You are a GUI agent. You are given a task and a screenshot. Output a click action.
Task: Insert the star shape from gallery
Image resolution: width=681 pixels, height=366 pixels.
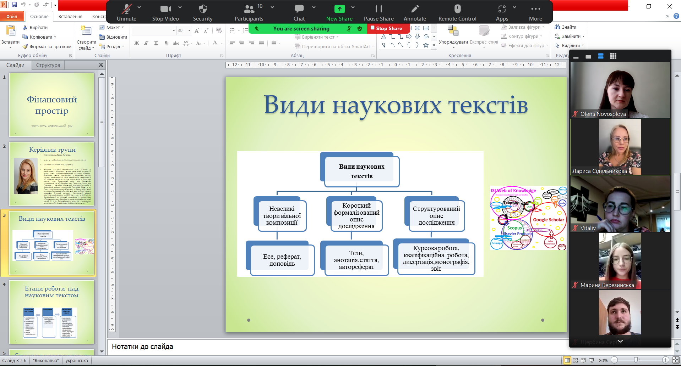point(426,45)
